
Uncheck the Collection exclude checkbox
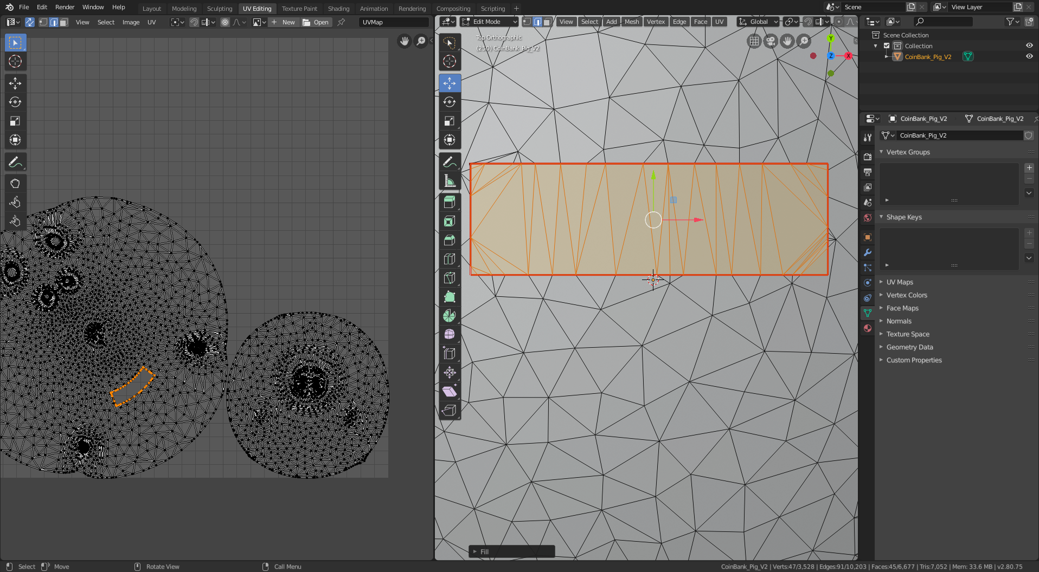point(887,46)
